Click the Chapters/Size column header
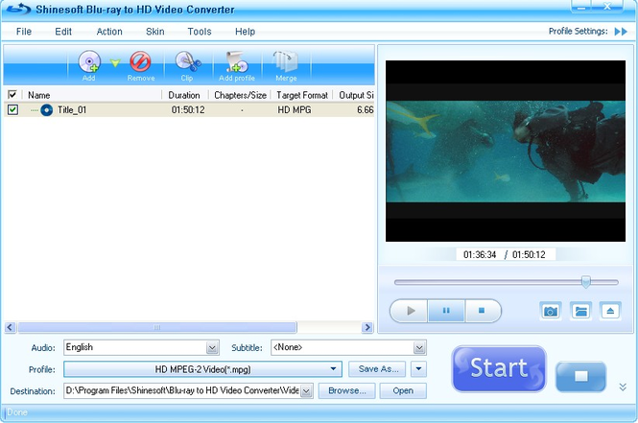Viewport: 638px width, 423px height. point(240,95)
